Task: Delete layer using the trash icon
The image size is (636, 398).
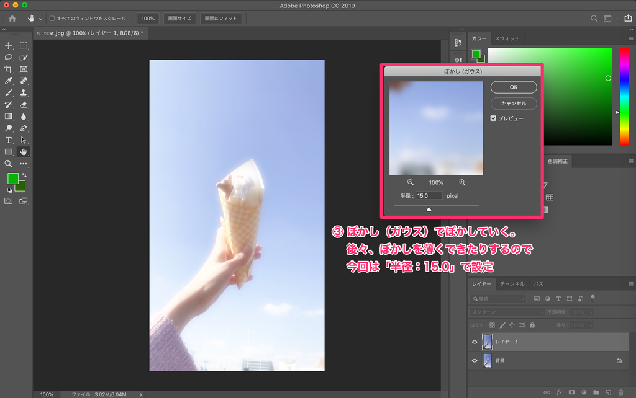Action: click(620, 392)
